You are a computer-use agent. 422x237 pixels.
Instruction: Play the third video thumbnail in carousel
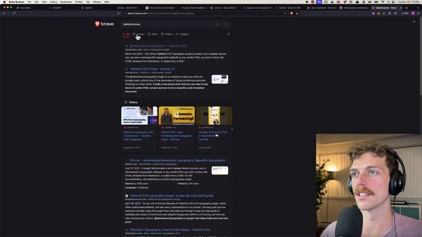214,116
